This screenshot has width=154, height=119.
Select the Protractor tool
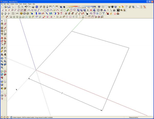tap(2, 51)
